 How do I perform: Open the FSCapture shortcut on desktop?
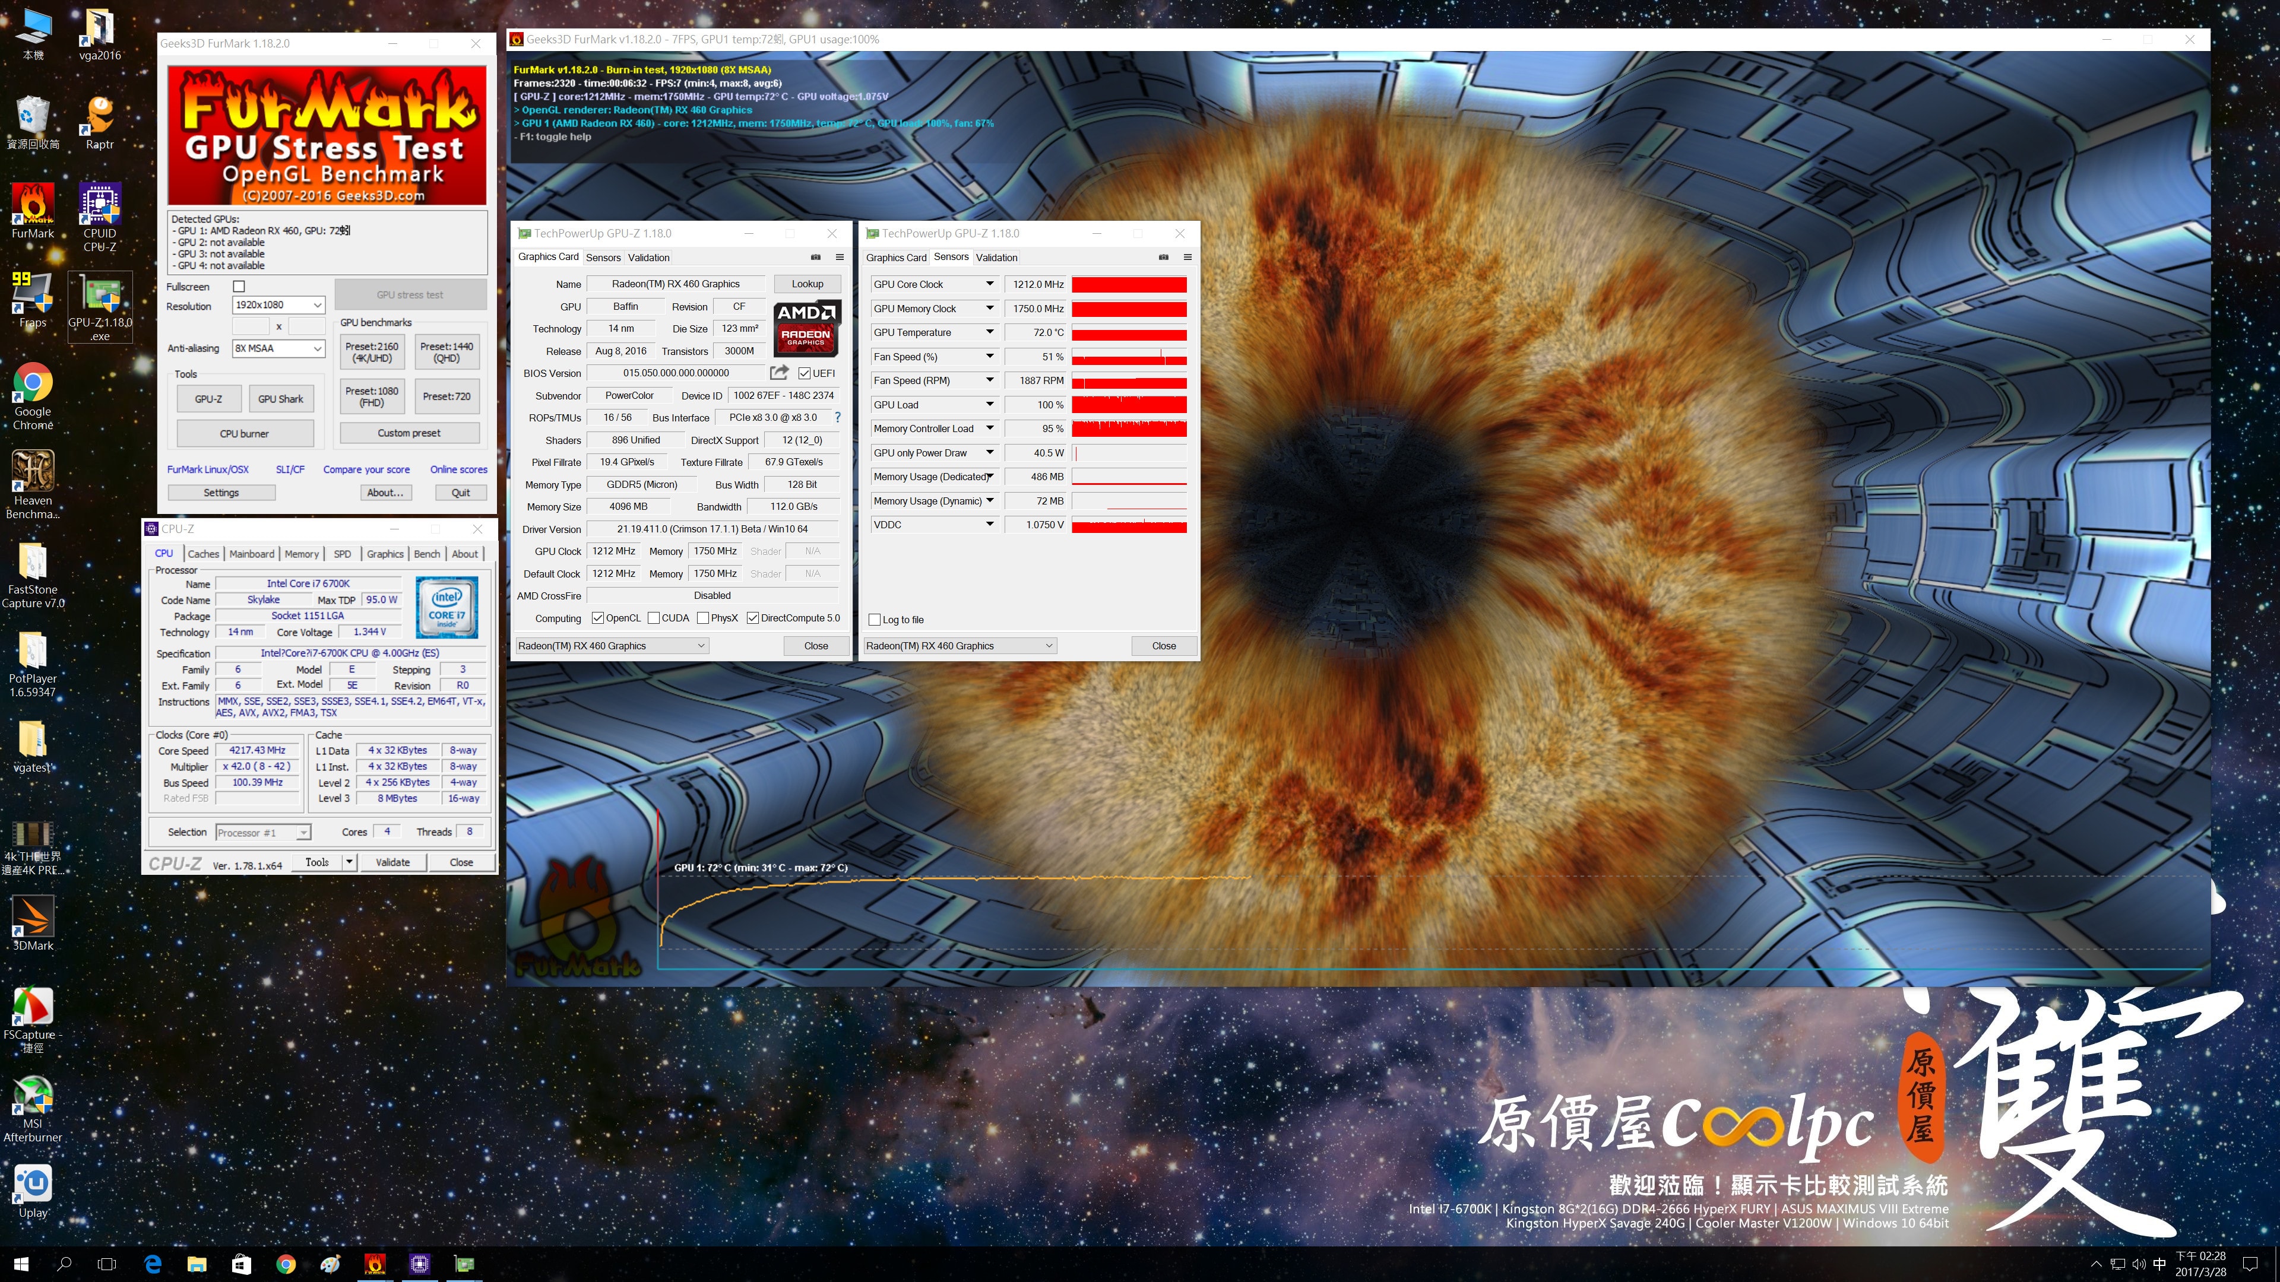click(x=33, y=1019)
